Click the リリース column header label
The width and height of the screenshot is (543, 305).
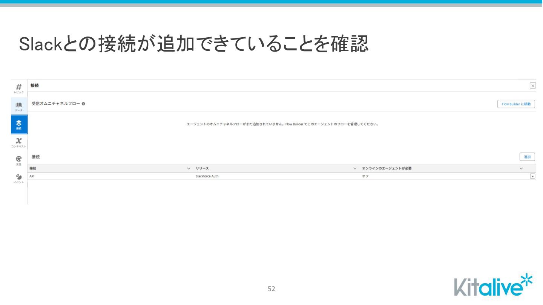(x=202, y=168)
